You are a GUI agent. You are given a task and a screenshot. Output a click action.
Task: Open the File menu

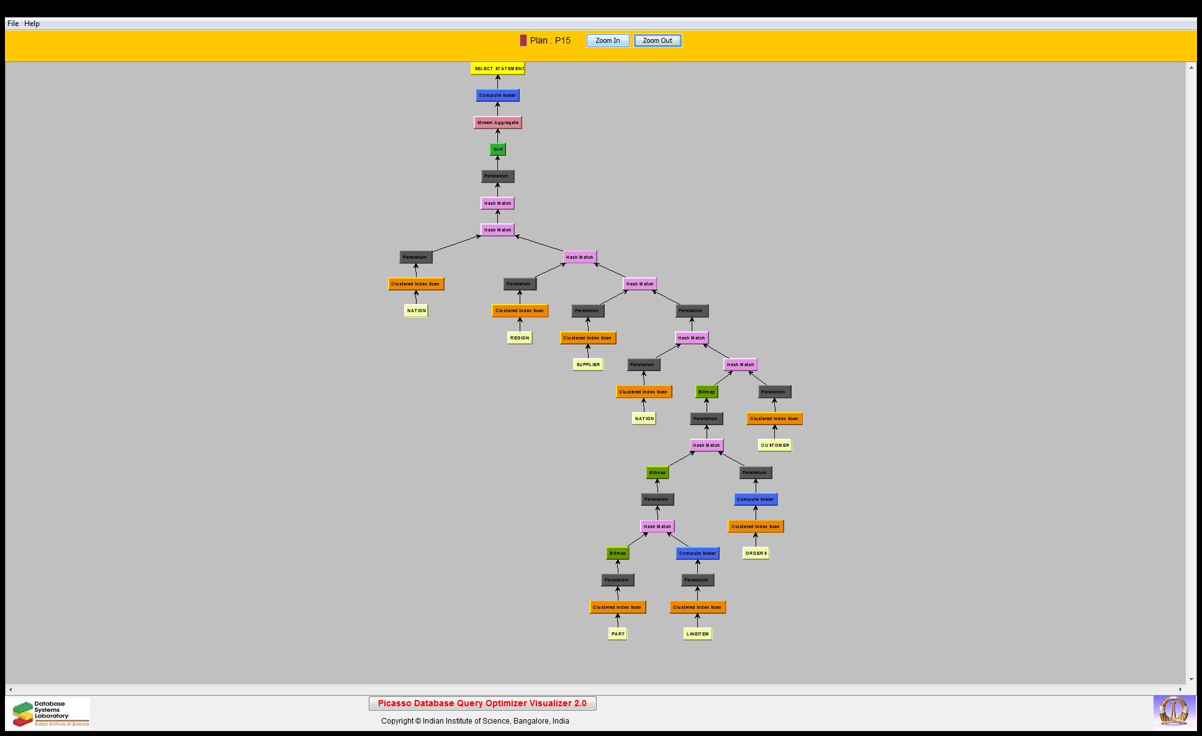[x=13, y=24]
